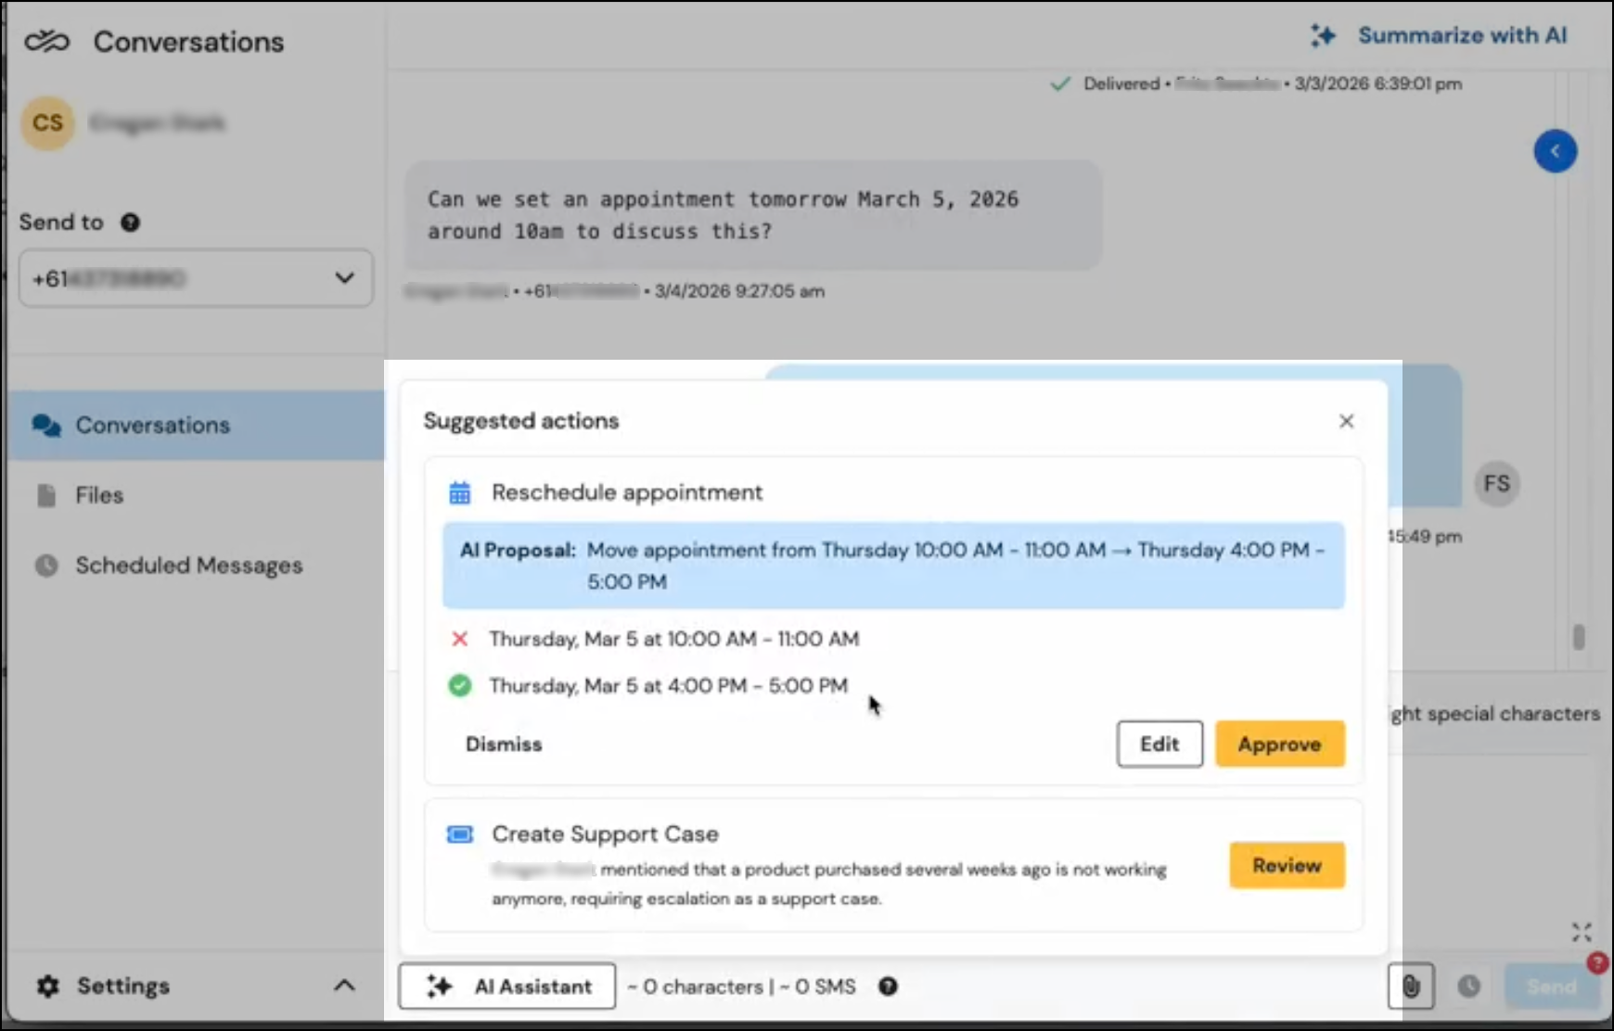Viewport: 1614px width, 1031px height.
Task: Click the Delivered checkmark status
Action: pos(1059,83)
